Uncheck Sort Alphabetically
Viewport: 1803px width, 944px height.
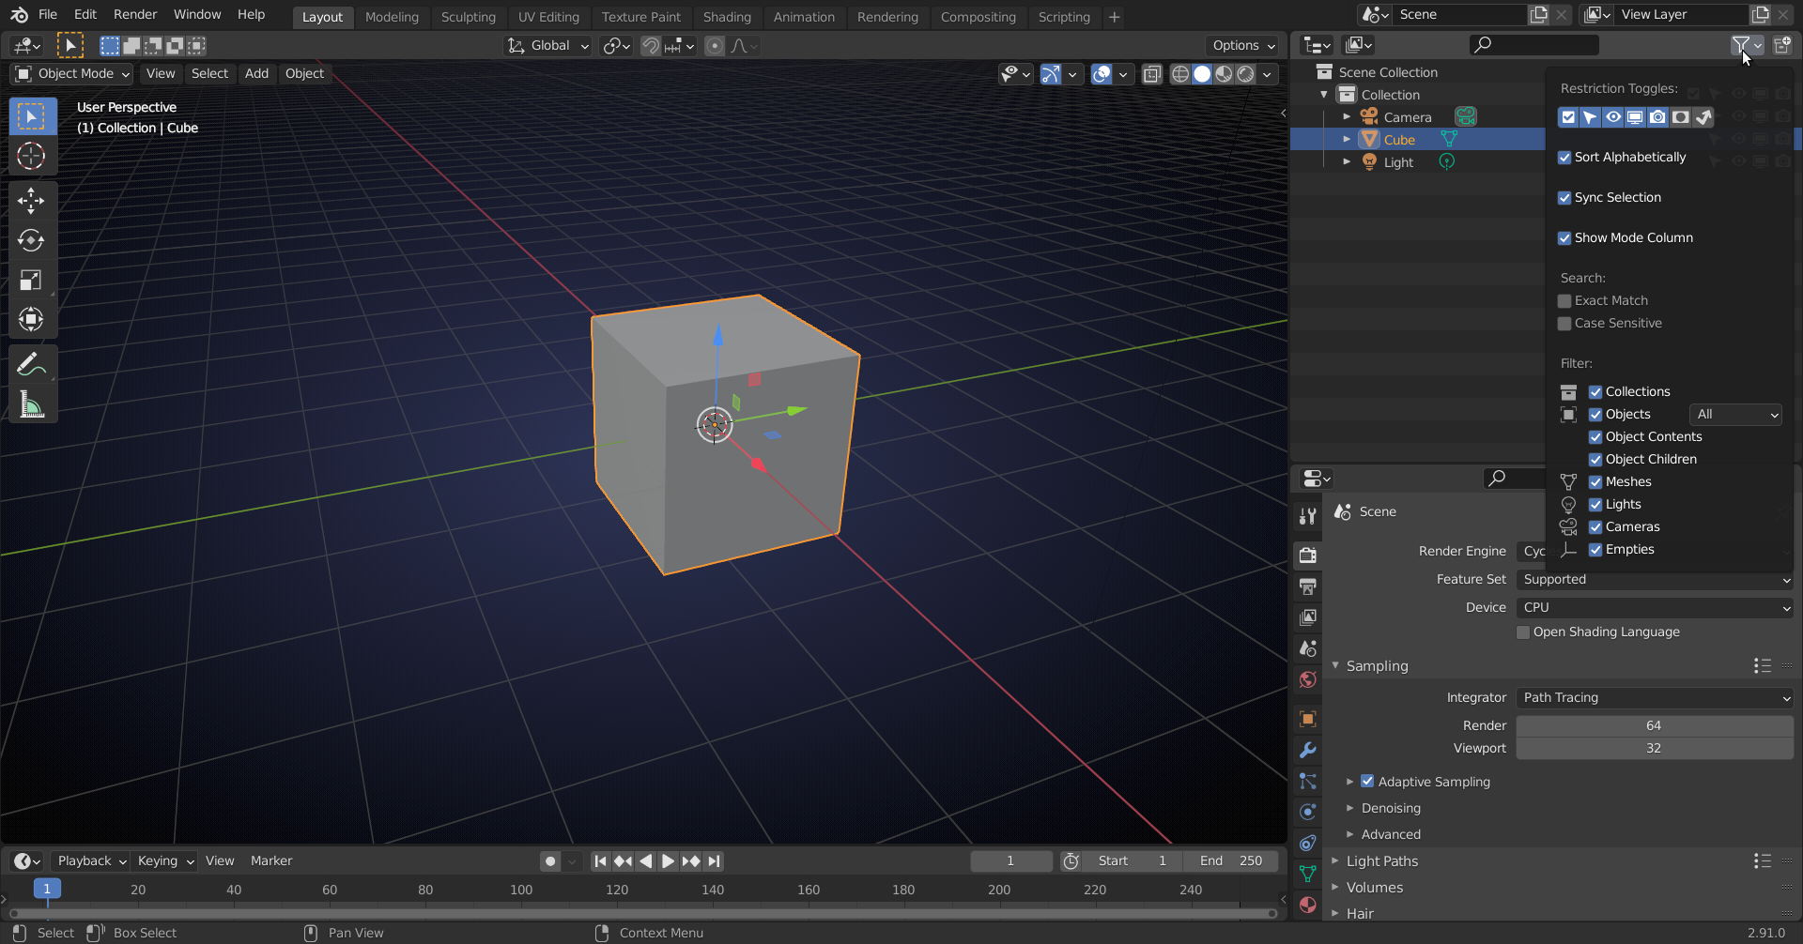click(1564, 158)
